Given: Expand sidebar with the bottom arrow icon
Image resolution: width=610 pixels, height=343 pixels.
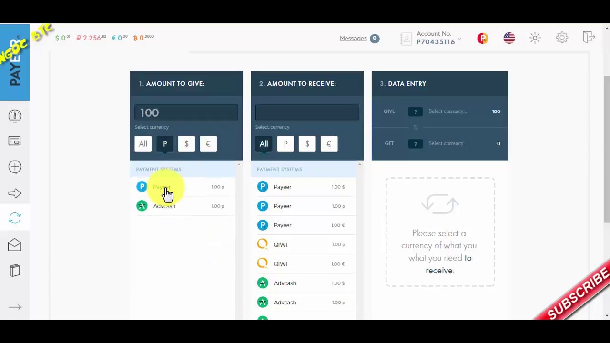Looking at the screenshot, I should 15,307.
